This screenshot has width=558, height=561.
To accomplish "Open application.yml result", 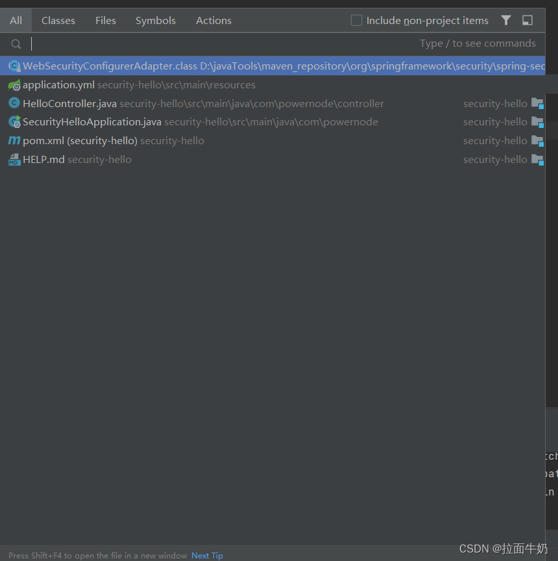I will [x=273, y=85].
